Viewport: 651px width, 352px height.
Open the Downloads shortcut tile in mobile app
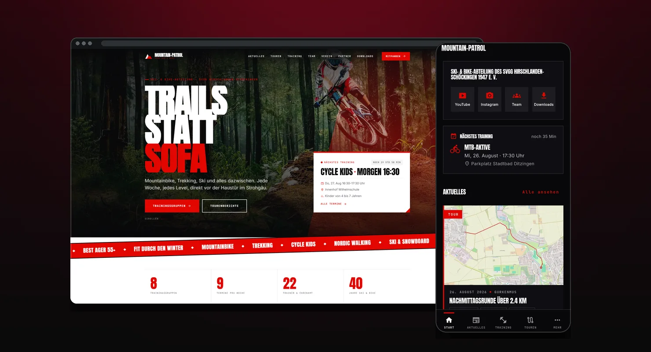(x=544, y=99)
